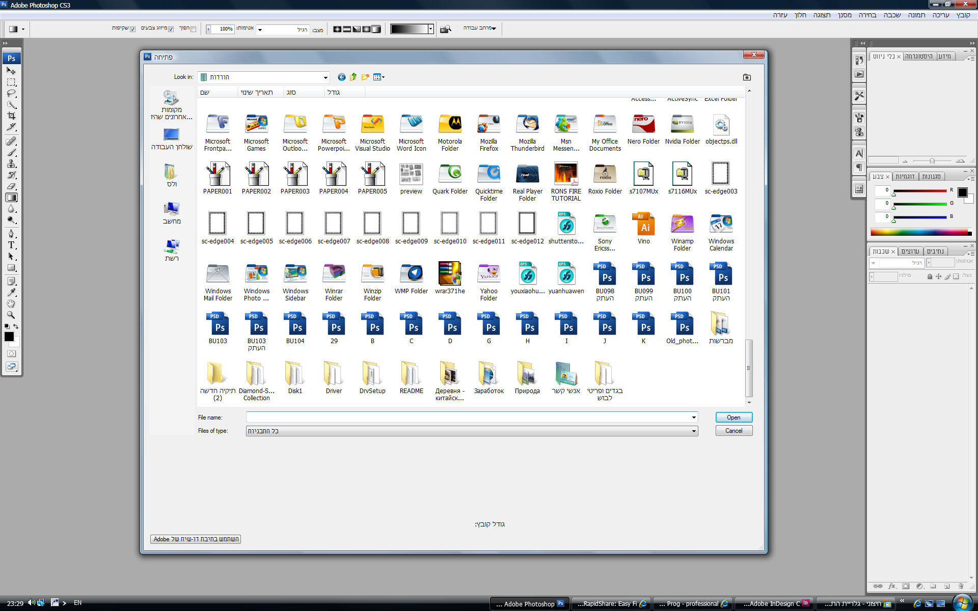Click the color spectrum ramp in Color panel
Image resolution: width=978 pixels, height=611 pixels.
(919, 232)
